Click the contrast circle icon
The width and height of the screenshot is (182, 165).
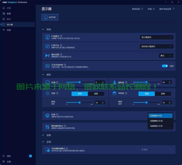pyautogui.click(x=114, y=93)
